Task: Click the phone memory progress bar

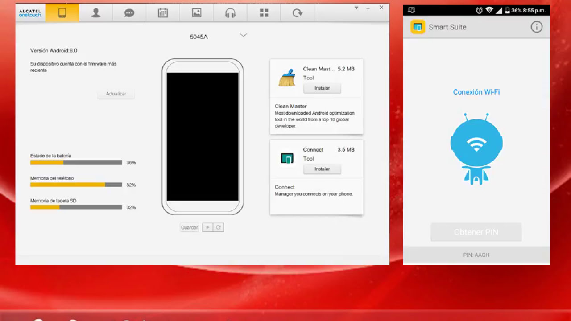Action: [76, 185]
